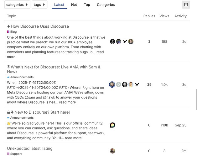This screenshot has height=157, width=197.
Task: Click read more on How Discourse Uses Discourse excerpt
Action: [55, 54]
